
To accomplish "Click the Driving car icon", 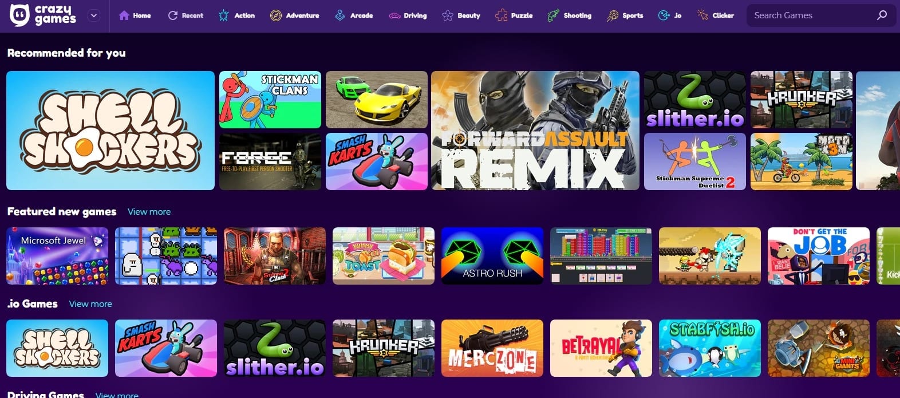I will coord(394,15).
